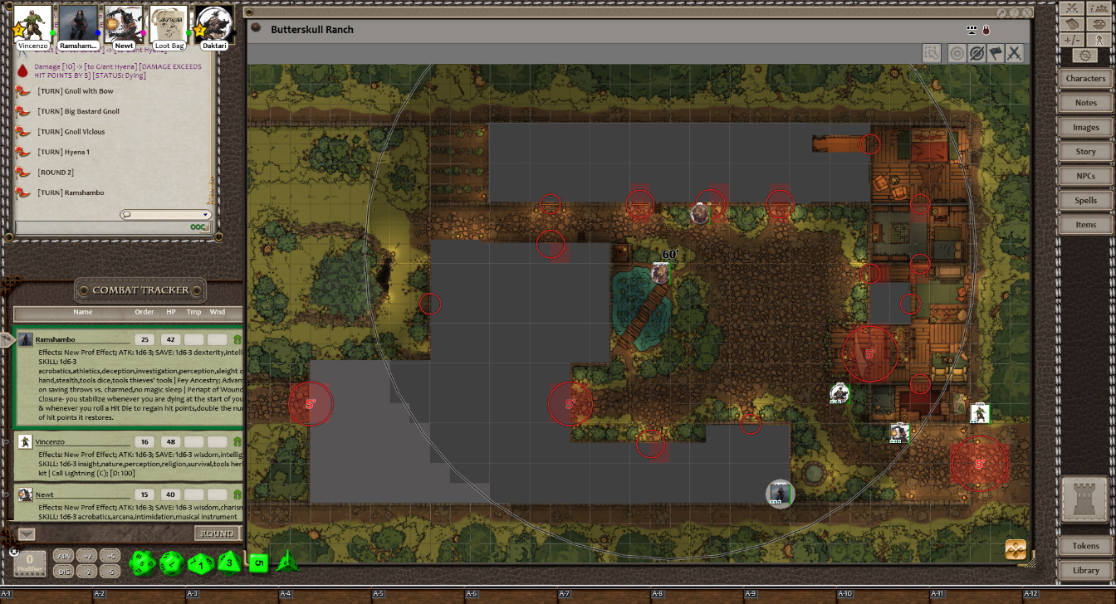Open the +/- Modifiers sidebar icon
Viewport: 1116px width, 604px height.
[1072, 39]
